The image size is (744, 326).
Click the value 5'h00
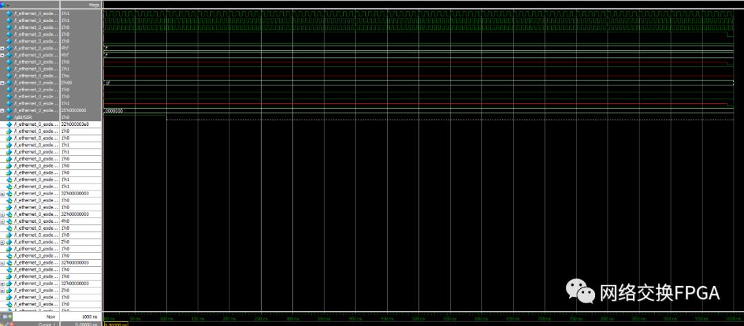[x=66, y=83]
